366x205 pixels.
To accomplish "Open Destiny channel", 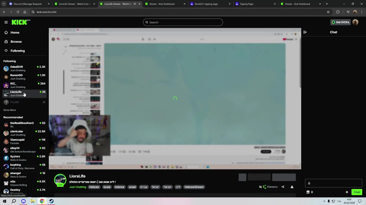I will click(24, 191).
